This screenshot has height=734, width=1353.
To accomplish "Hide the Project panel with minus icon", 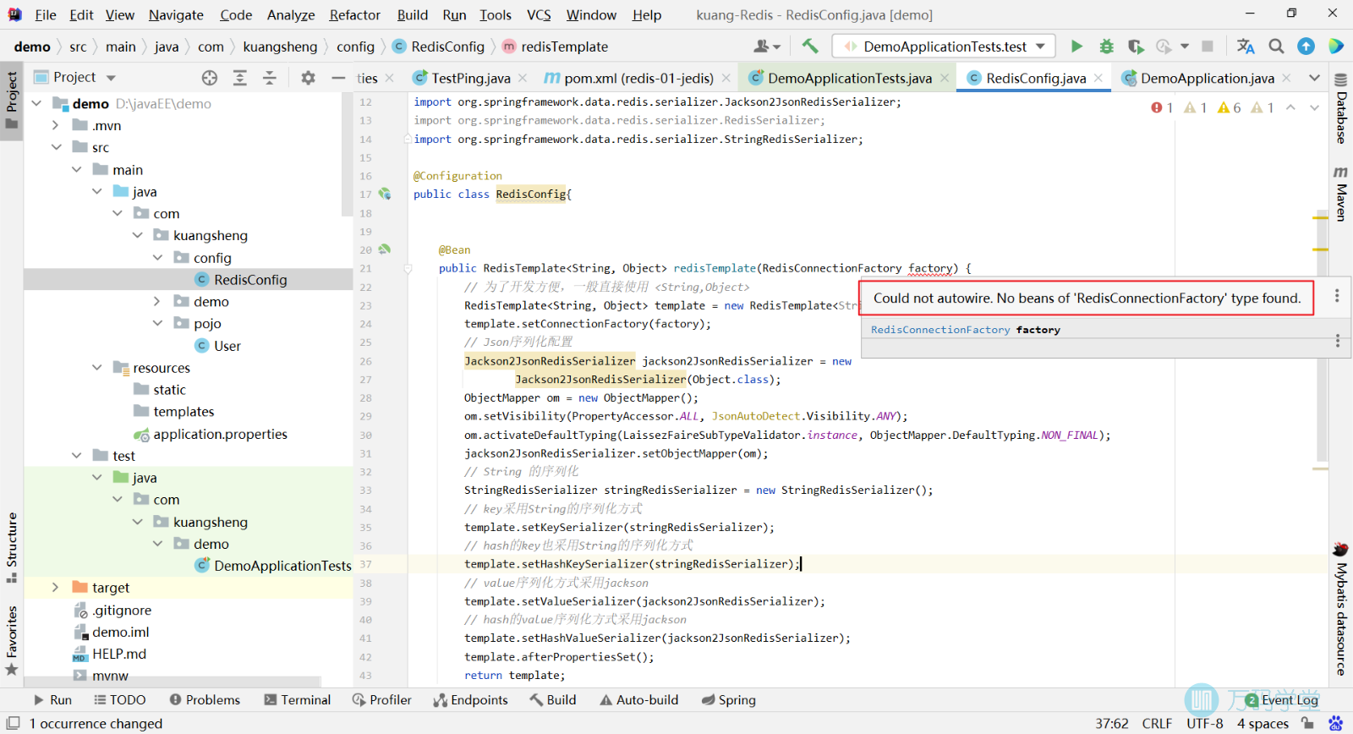I will (338, 78).
